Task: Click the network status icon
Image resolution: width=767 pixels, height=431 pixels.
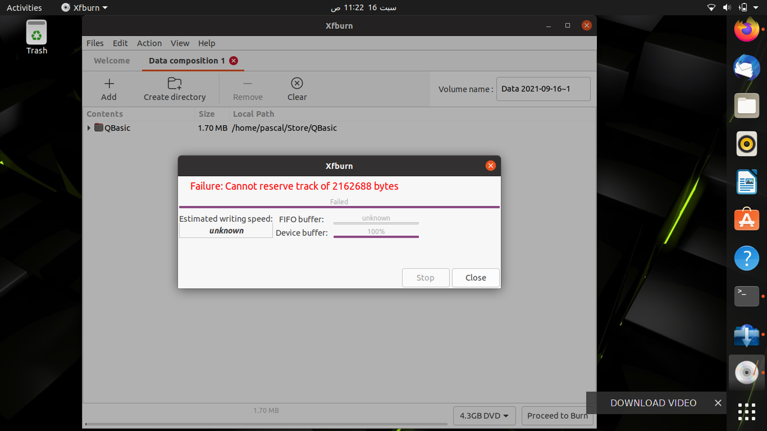Action: point(711,8)
